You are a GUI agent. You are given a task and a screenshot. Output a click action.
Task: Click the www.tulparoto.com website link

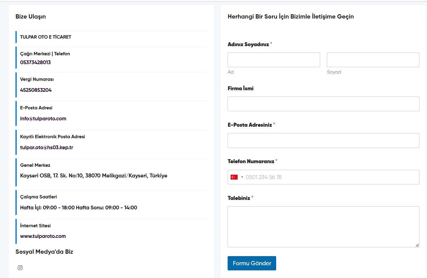(x=43, y=236)
